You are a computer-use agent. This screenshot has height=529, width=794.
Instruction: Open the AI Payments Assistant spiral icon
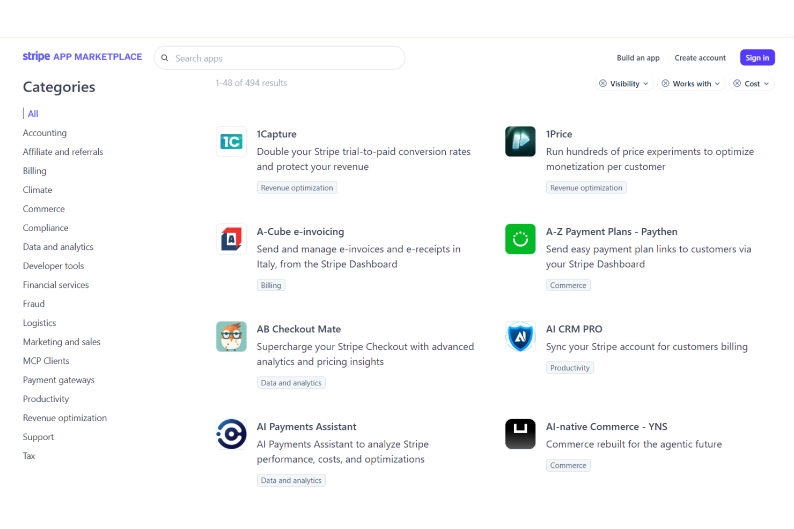coord(231,434)
